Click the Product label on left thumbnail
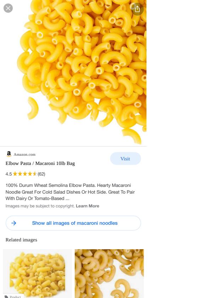 coord(15,297)
